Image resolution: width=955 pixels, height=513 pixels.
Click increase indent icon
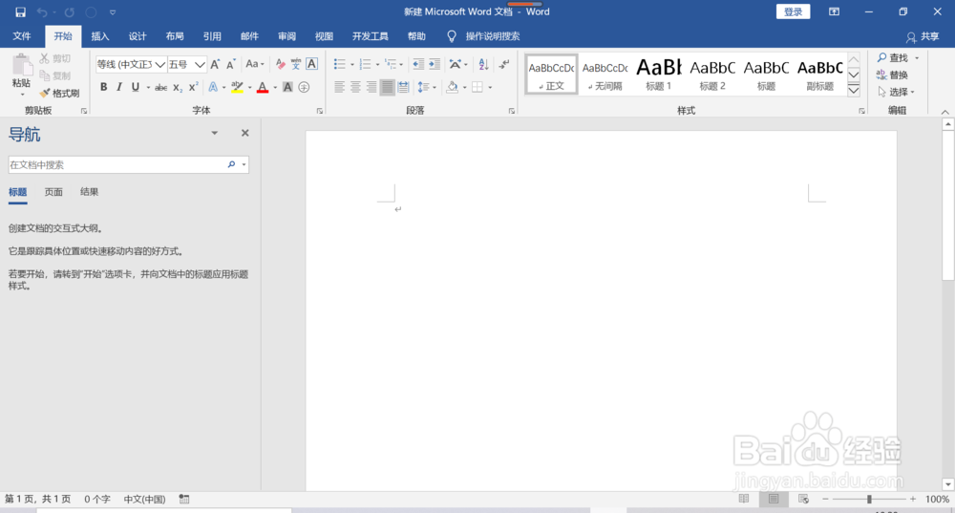[435, 64]
